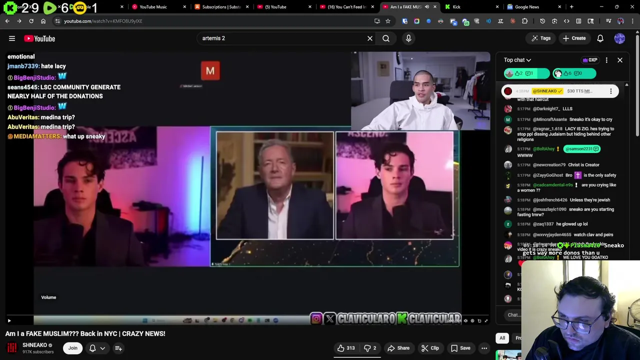Play the video with the play icon

click(9, 320)
